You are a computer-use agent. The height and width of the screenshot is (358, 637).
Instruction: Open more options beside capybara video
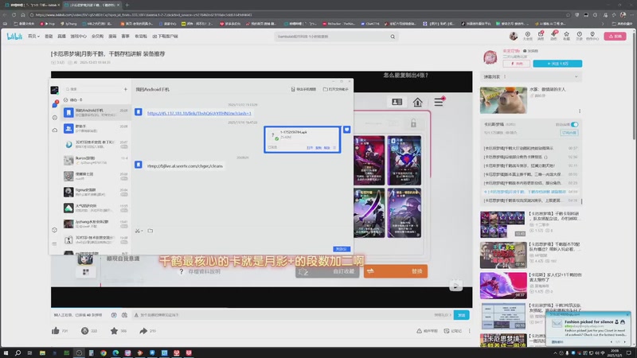click(x=580, y=111)
